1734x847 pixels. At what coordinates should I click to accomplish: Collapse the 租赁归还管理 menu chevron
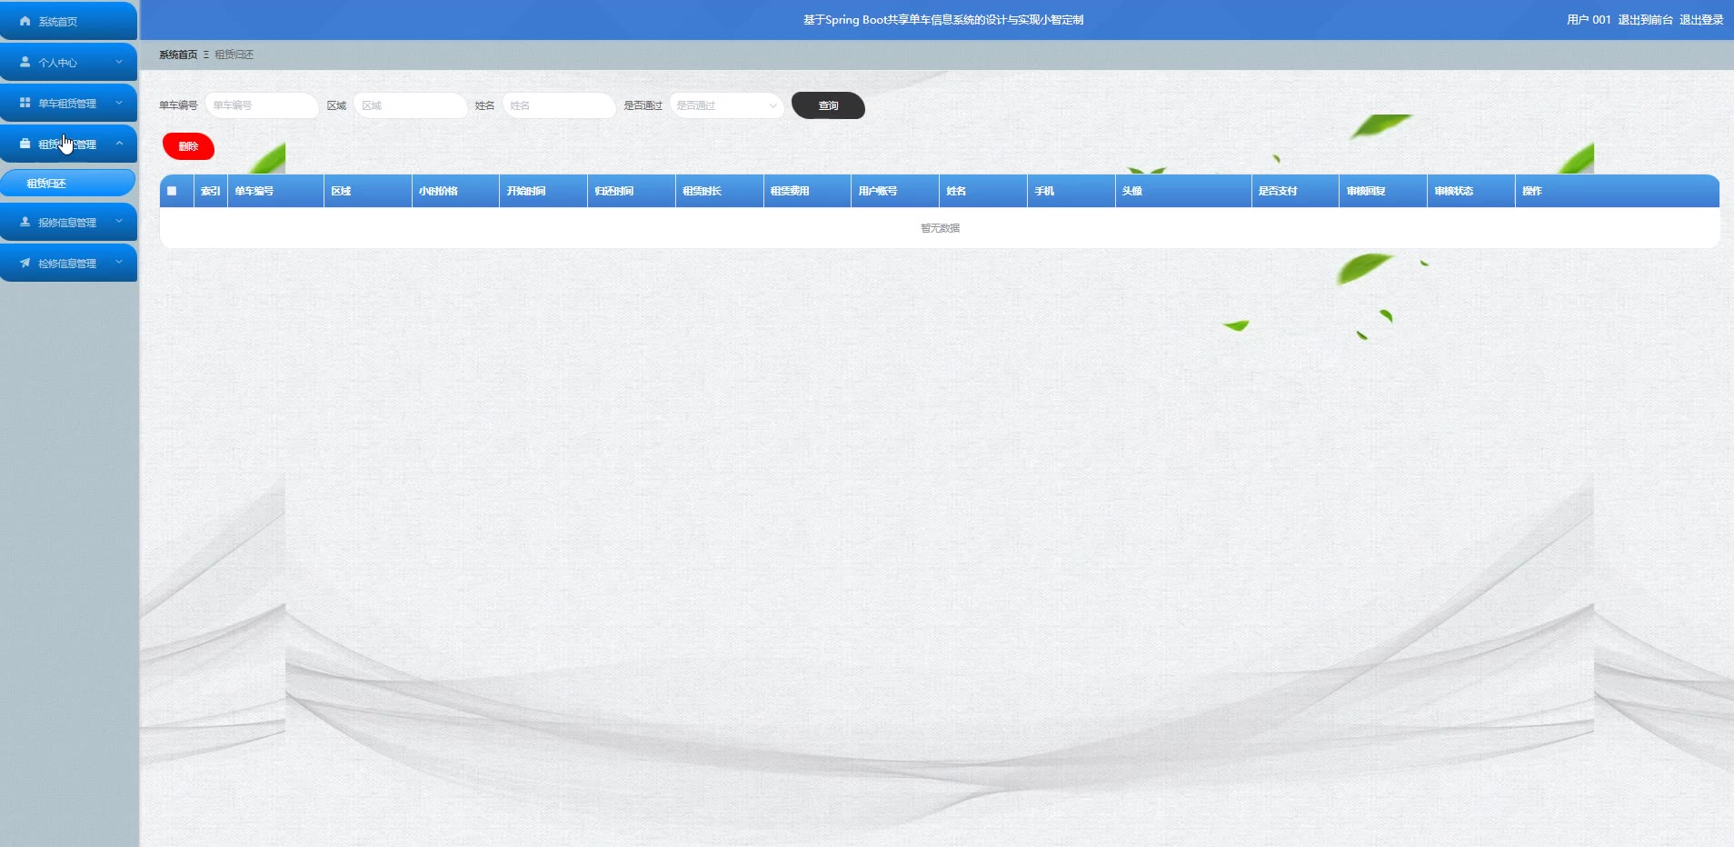[119, 144]
